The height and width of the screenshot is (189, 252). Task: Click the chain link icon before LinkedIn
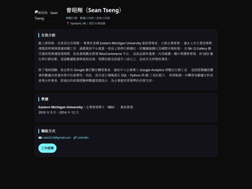point(75,138)
